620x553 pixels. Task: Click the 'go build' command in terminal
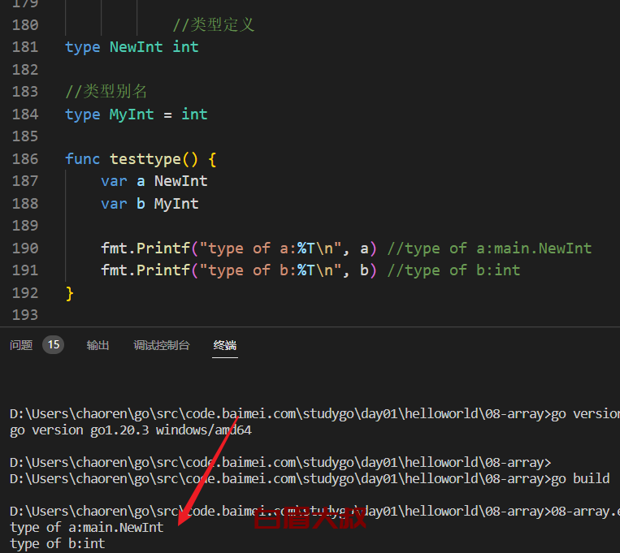tap(580, 478)
